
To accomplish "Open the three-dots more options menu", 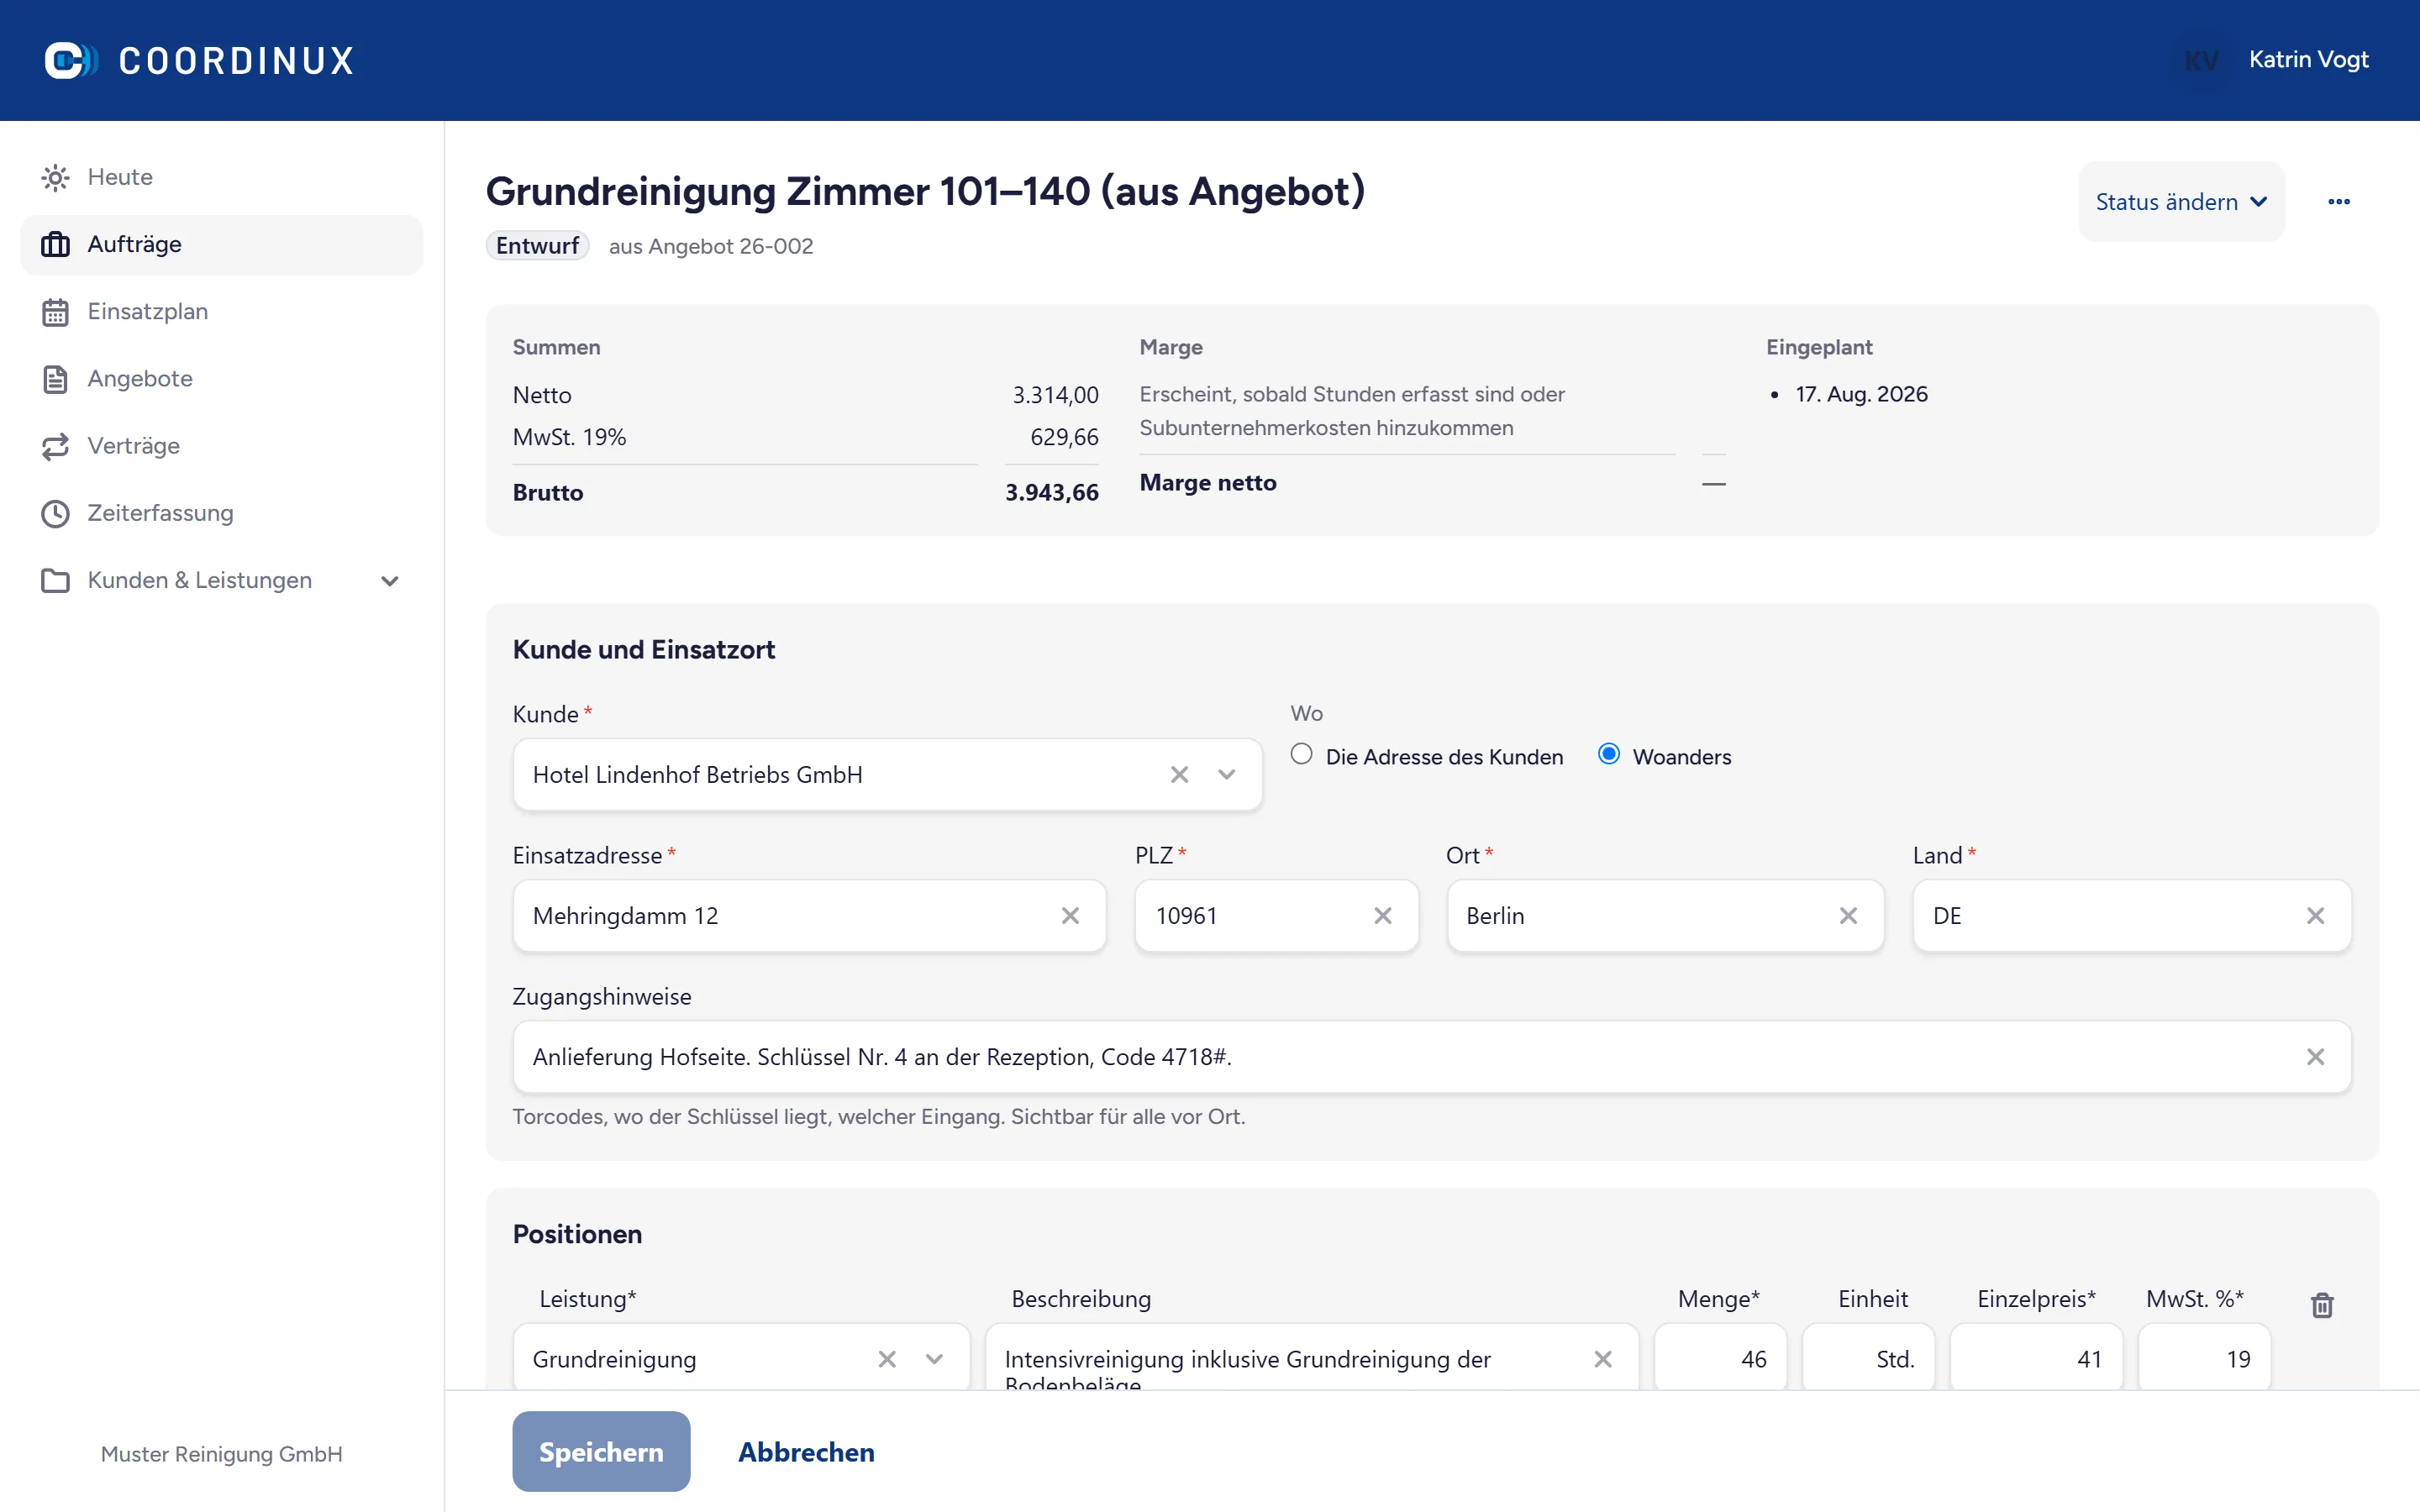I will pos(2339,202).
